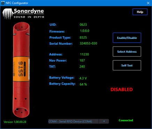152x129 pixels.
Task: Click the Address value 11230
Action: pos(84,54)
